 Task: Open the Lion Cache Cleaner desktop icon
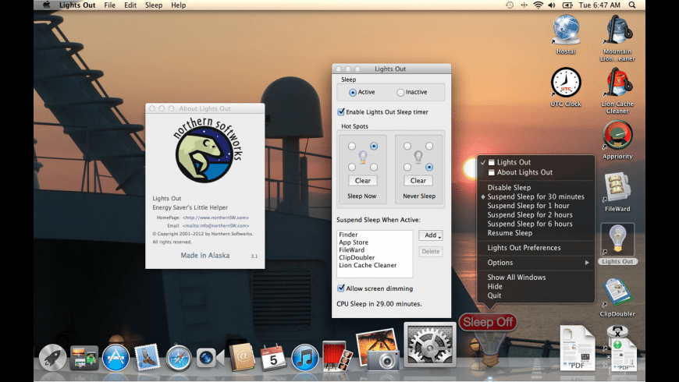tap(617, 84)
